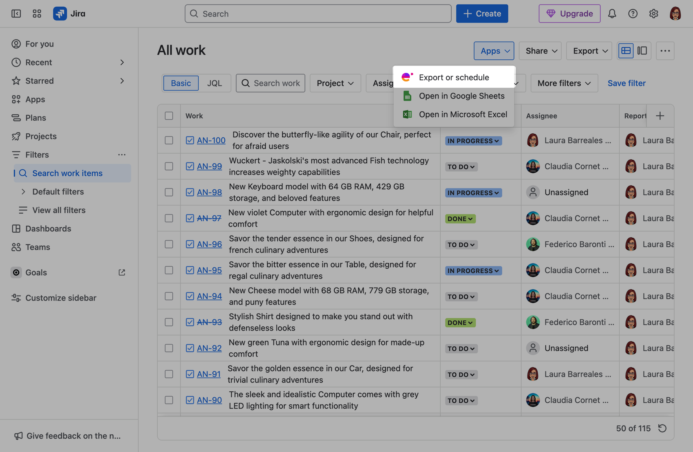
Task: Select the checkbox for AN-100
Action: [169, 140]
